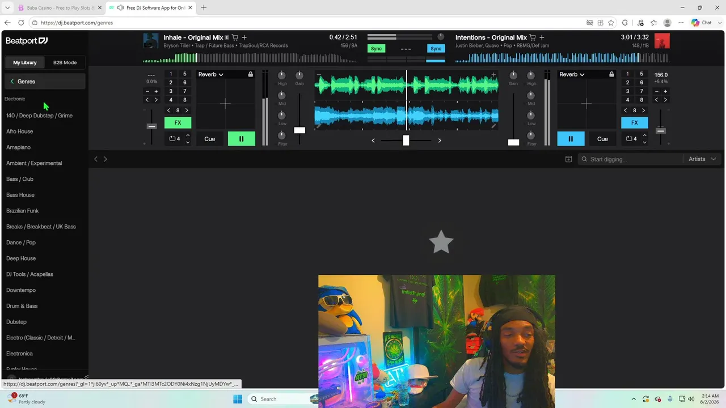This screenshot has width=726, height=408.
Task: Add Inhale track to cart
Action: click(x=235, y=37)
